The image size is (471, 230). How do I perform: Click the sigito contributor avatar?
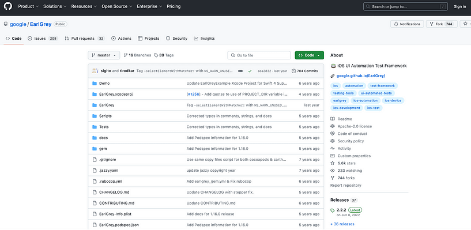95,71
